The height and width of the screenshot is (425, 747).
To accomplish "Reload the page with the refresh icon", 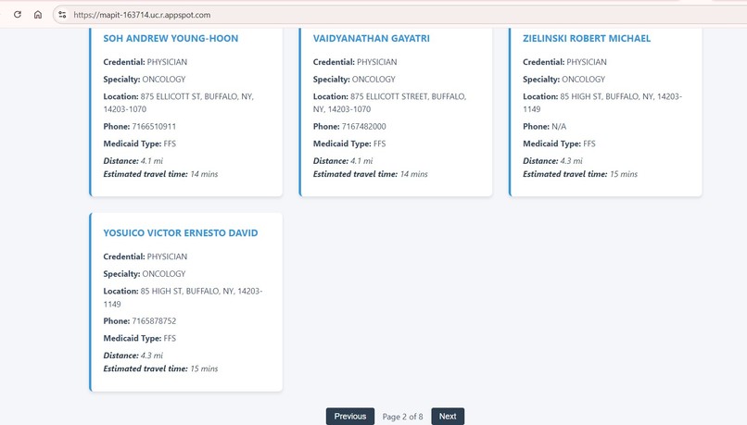I will click(x=18, y=14).
